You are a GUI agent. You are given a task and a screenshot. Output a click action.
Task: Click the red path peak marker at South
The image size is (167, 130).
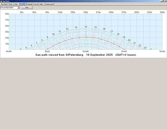point(87,37)
